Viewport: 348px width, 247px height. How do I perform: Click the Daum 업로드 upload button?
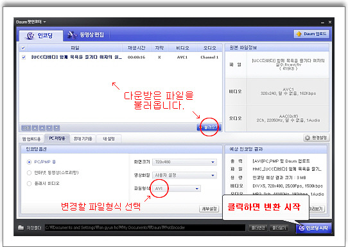[311, 34]
